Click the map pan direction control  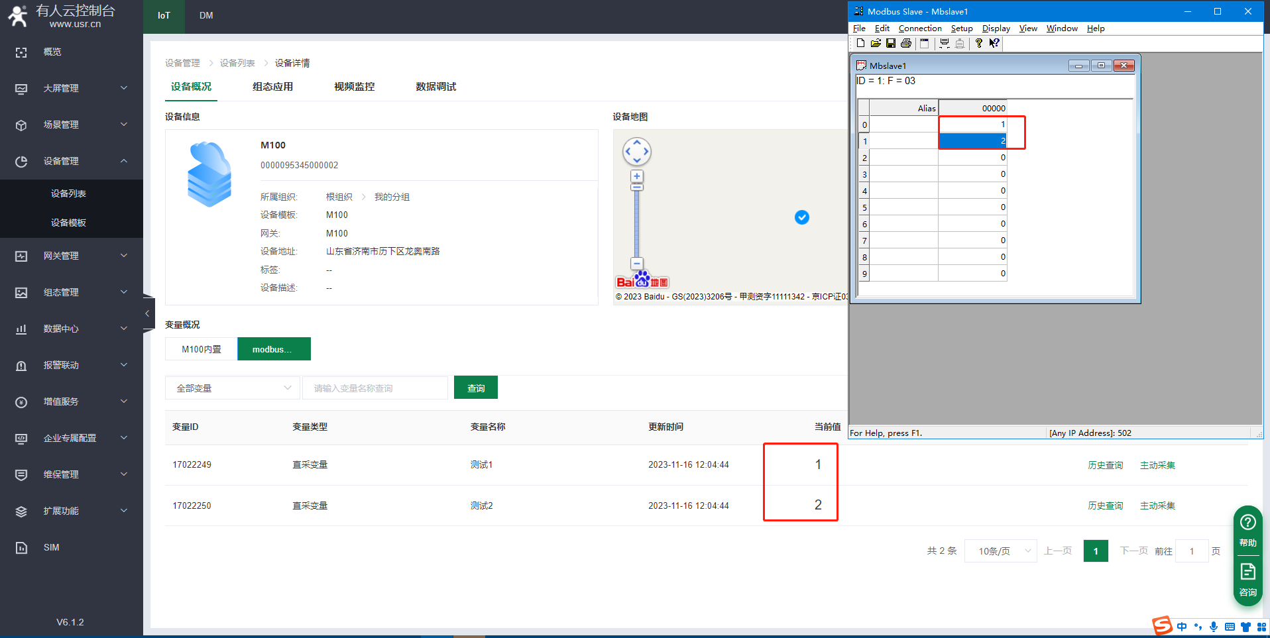(x=636, y=152)
